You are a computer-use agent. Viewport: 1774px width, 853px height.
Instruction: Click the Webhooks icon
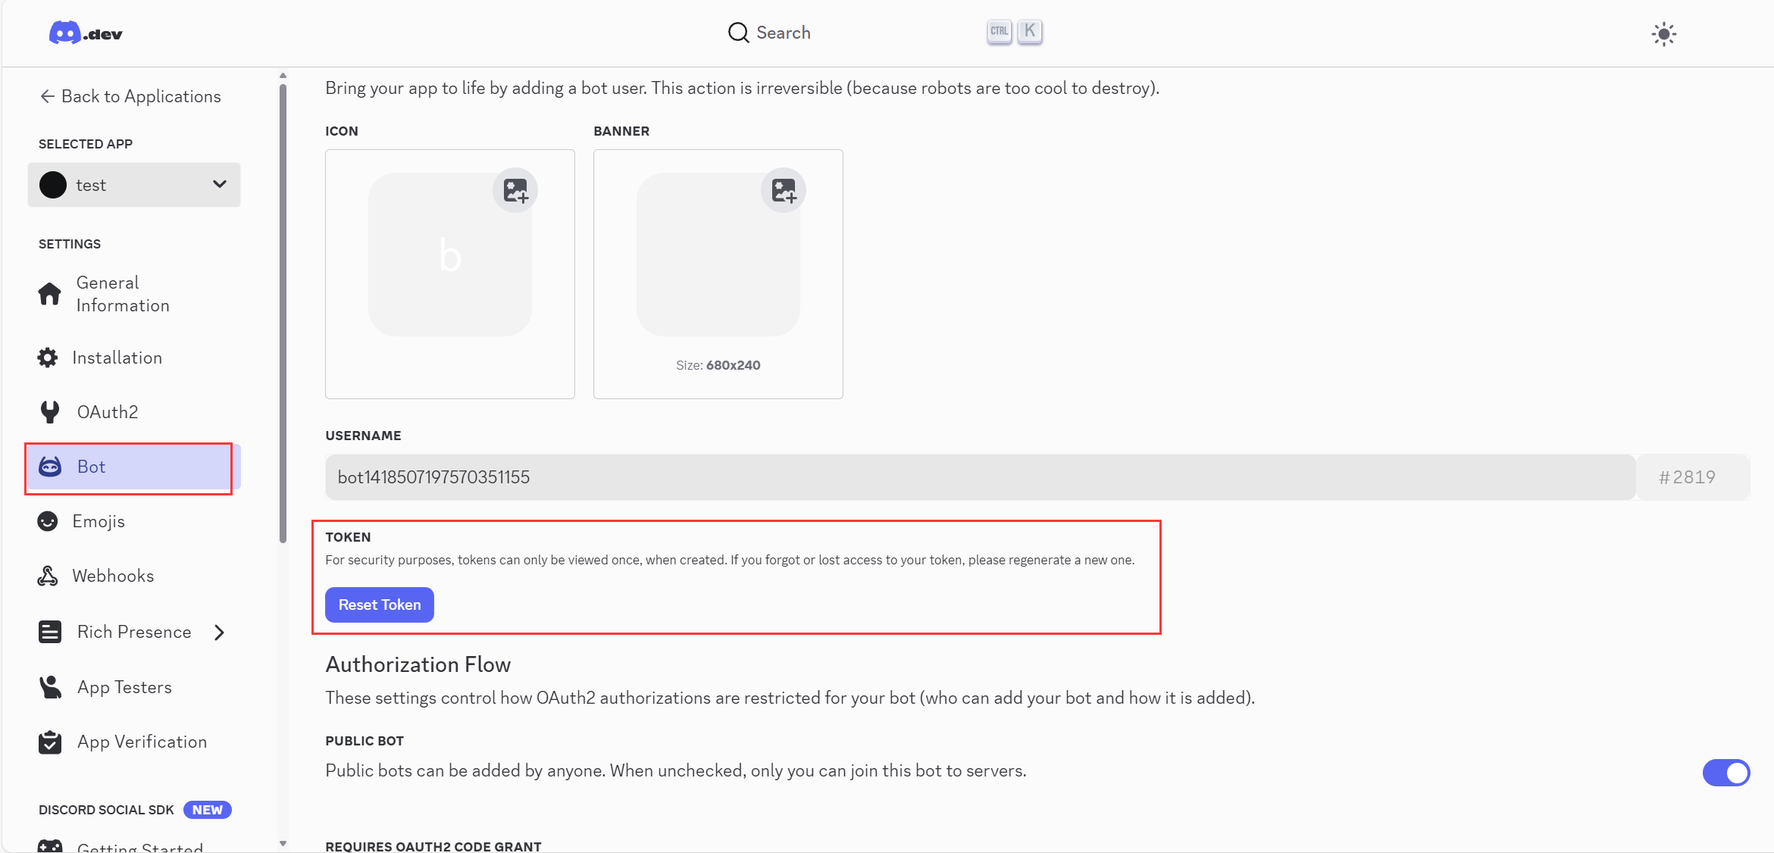pos(48,576)
